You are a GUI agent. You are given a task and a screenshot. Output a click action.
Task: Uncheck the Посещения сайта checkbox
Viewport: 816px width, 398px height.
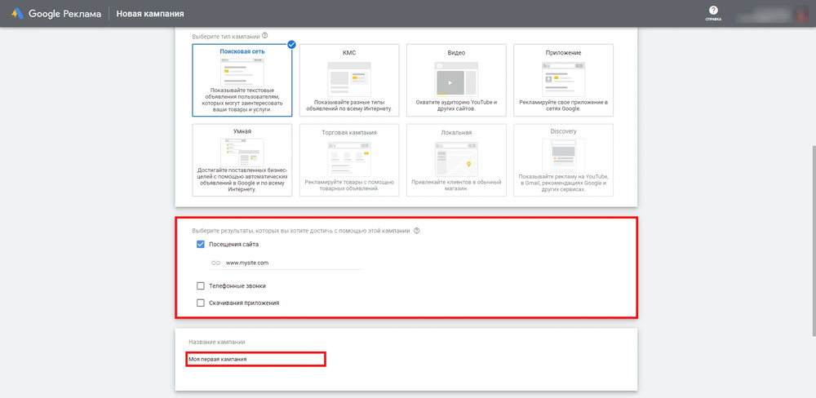coord(201,244)
